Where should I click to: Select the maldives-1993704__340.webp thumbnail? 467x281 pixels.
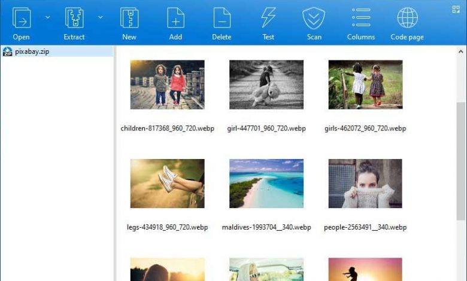(x=266, y=184)
